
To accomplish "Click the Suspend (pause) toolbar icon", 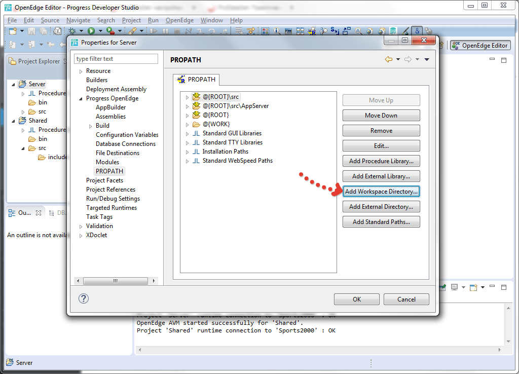I will [166, 31].
